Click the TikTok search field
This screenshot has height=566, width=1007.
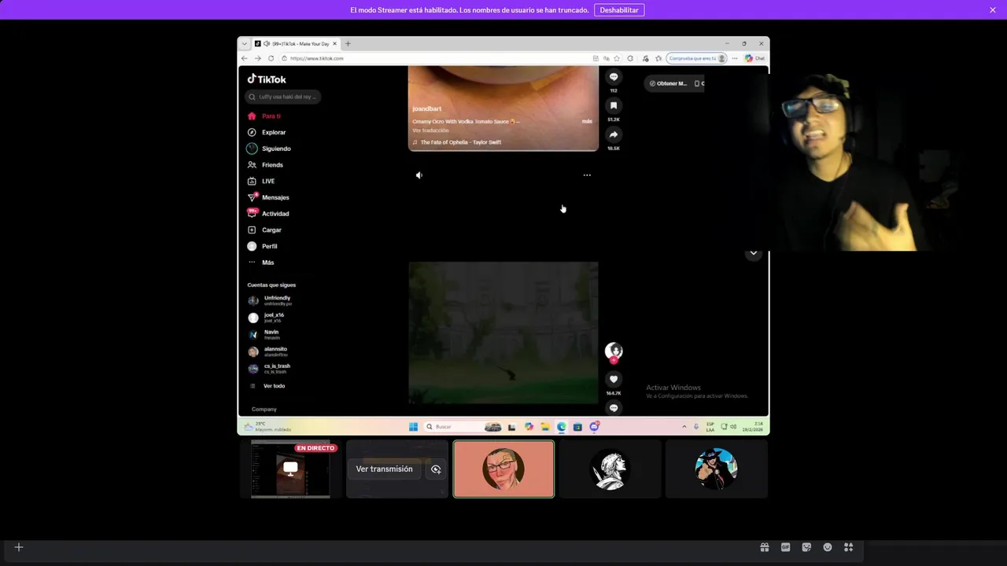(283, 97)
